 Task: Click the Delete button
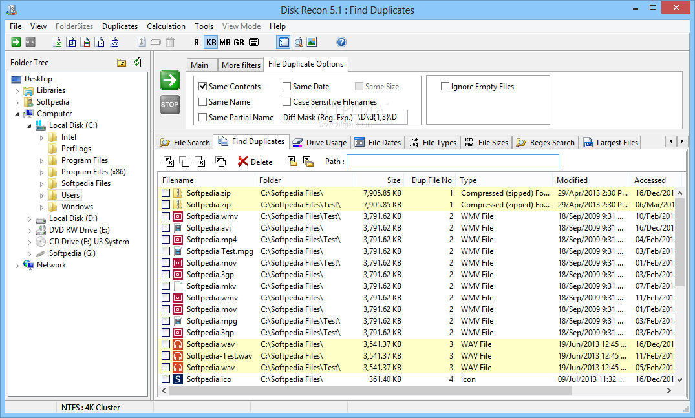[x=255, y=162]
